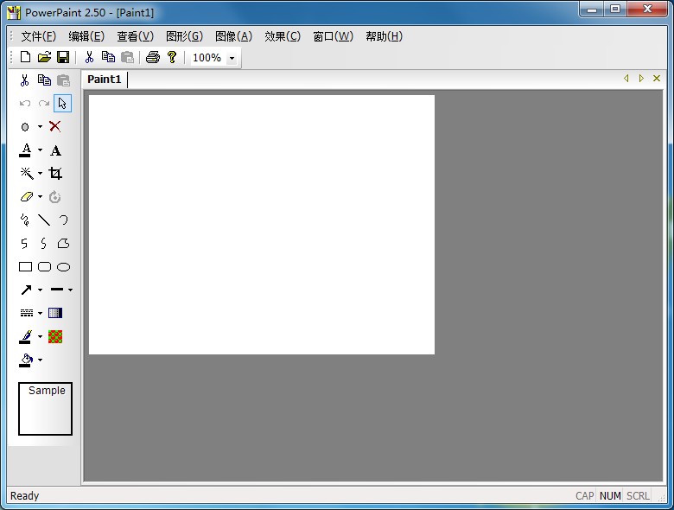Click the Undo arrow in the tool palette
Viewport: 674px width, 510px height.
click(25, 103)
